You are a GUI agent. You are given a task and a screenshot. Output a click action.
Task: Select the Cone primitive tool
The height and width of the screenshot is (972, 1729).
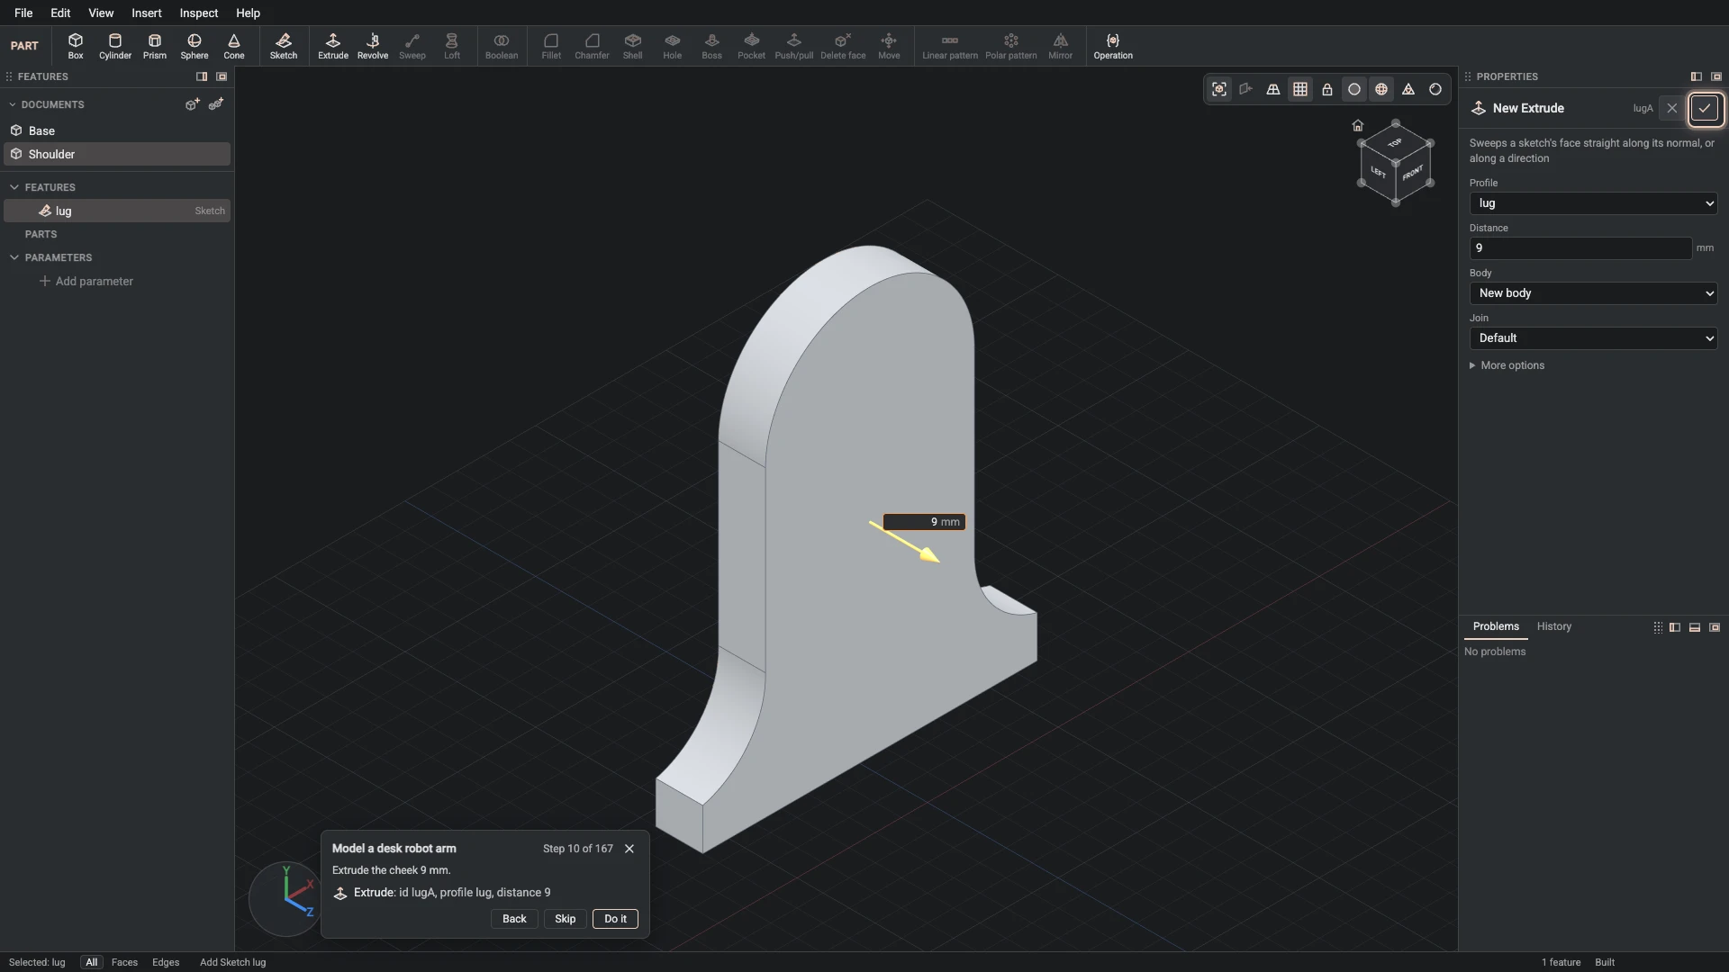coord(234,46)
